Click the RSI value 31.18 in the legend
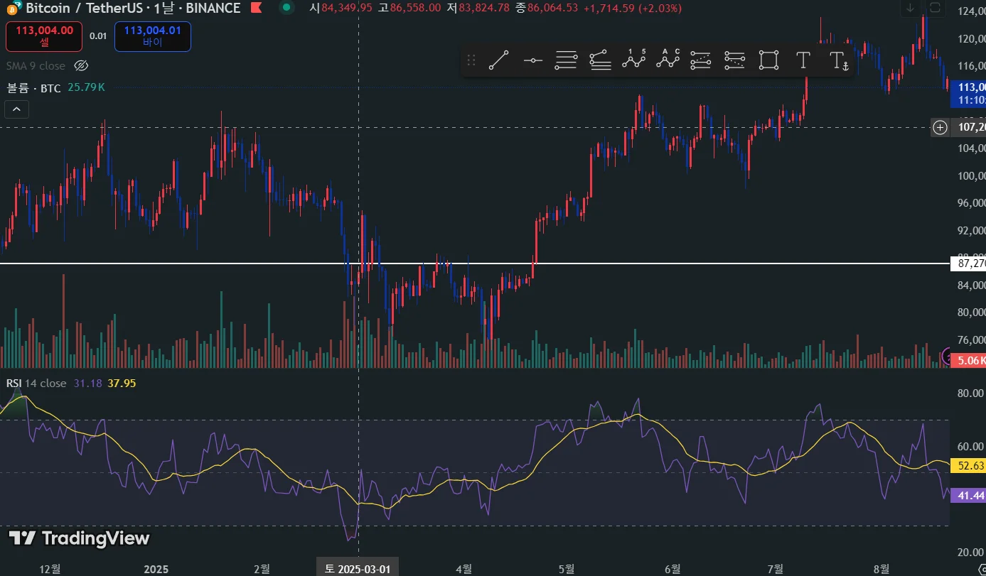 [88, 384]
